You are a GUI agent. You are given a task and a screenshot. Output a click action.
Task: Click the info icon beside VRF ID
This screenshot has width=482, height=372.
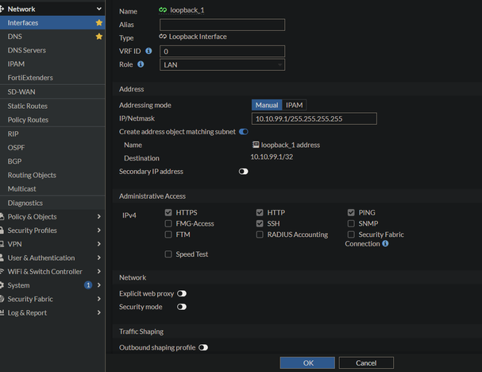148,51
